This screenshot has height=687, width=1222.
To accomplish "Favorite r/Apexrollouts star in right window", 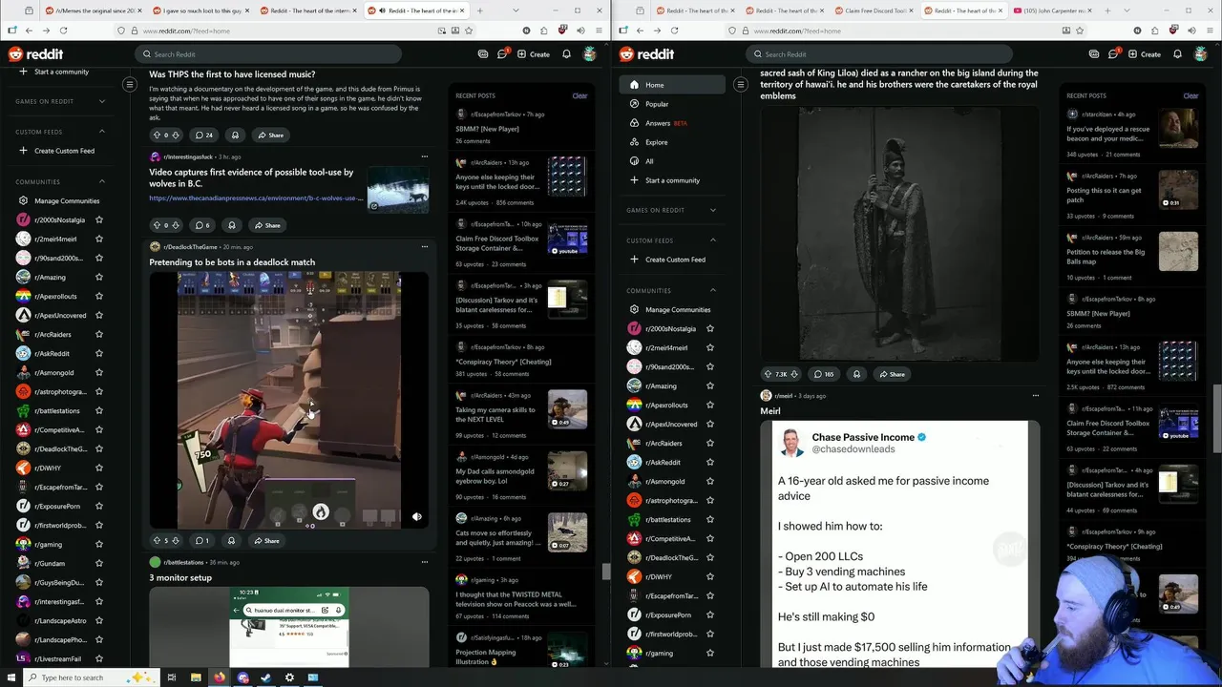I will [x=709, y=405].
